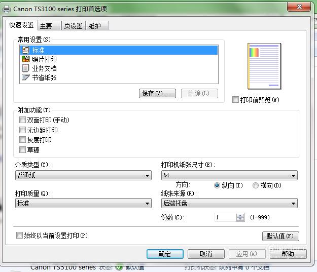This screenshot has height=272, width=317.
Task: Click the printer icon in the title bar
Action: [x=7, y=9]
